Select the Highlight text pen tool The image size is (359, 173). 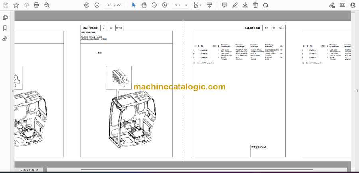tap(235, 5)
